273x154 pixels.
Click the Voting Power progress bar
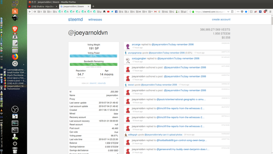coord(93,56)
